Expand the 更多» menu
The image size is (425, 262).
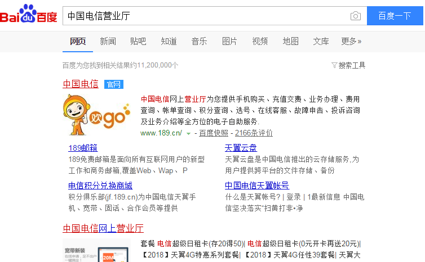click(351, 42)
